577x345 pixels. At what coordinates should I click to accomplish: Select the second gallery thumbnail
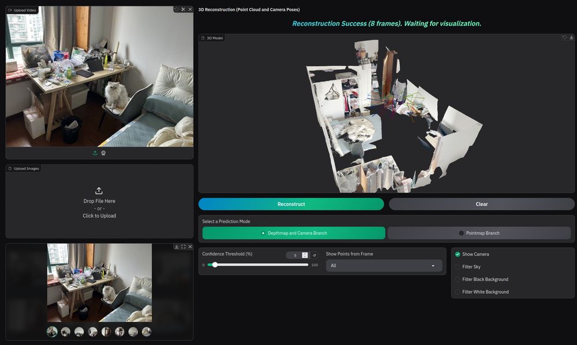66,332
